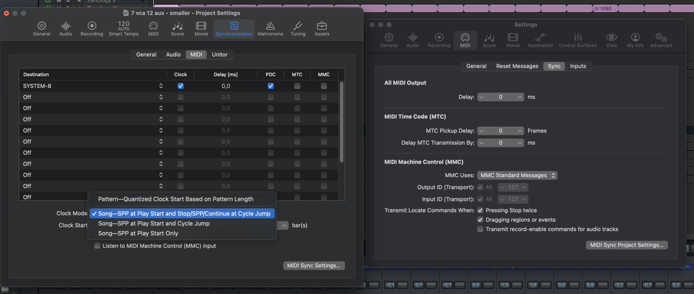Image resolution: width=694 pixels, height=294 pixels.
Task: Open Advanced settings
Action: (661, 40)
